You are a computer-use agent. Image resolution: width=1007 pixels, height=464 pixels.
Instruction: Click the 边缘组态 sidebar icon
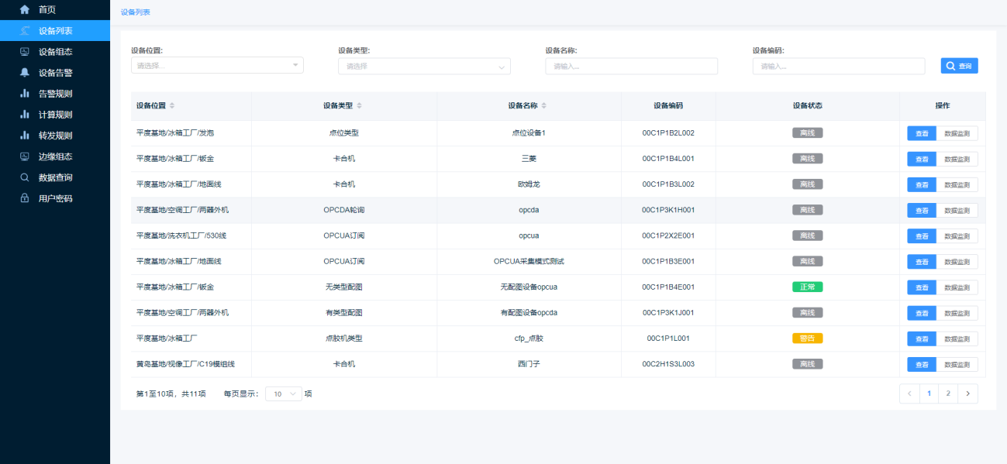click(x=25, y=156)
